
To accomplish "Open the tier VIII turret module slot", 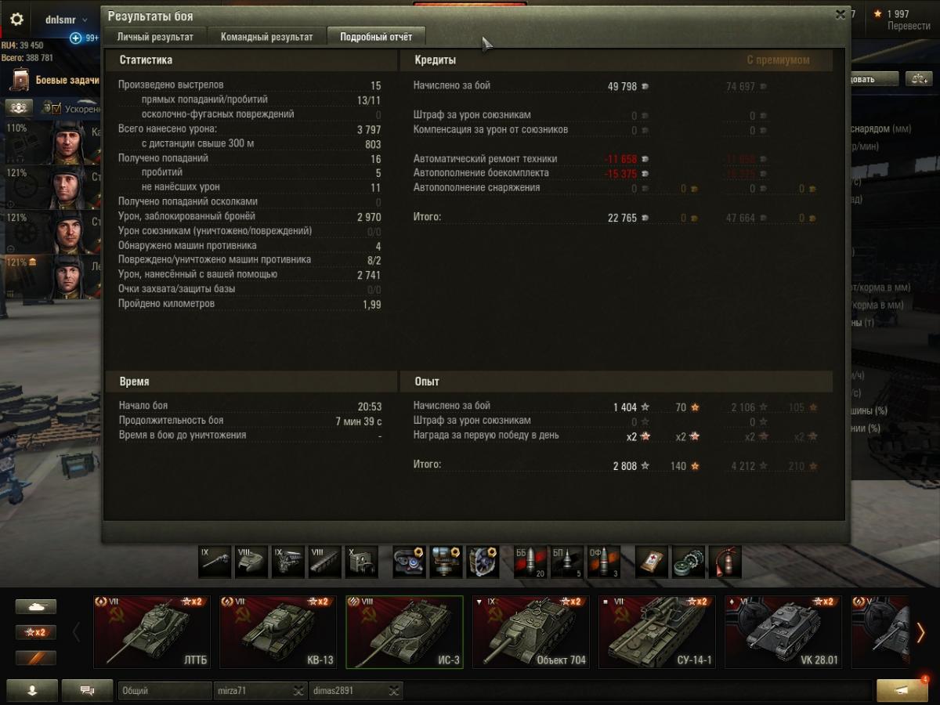I will coord(251,562).
